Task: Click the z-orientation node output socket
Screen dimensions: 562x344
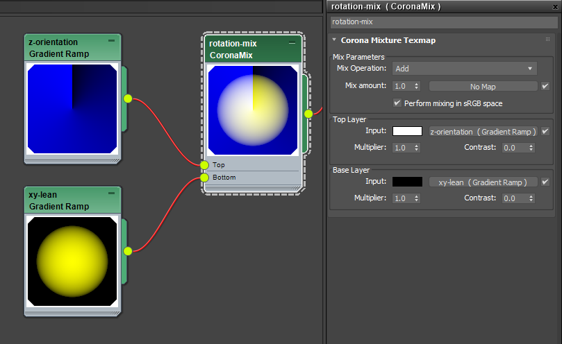Action: click(128, 98)
